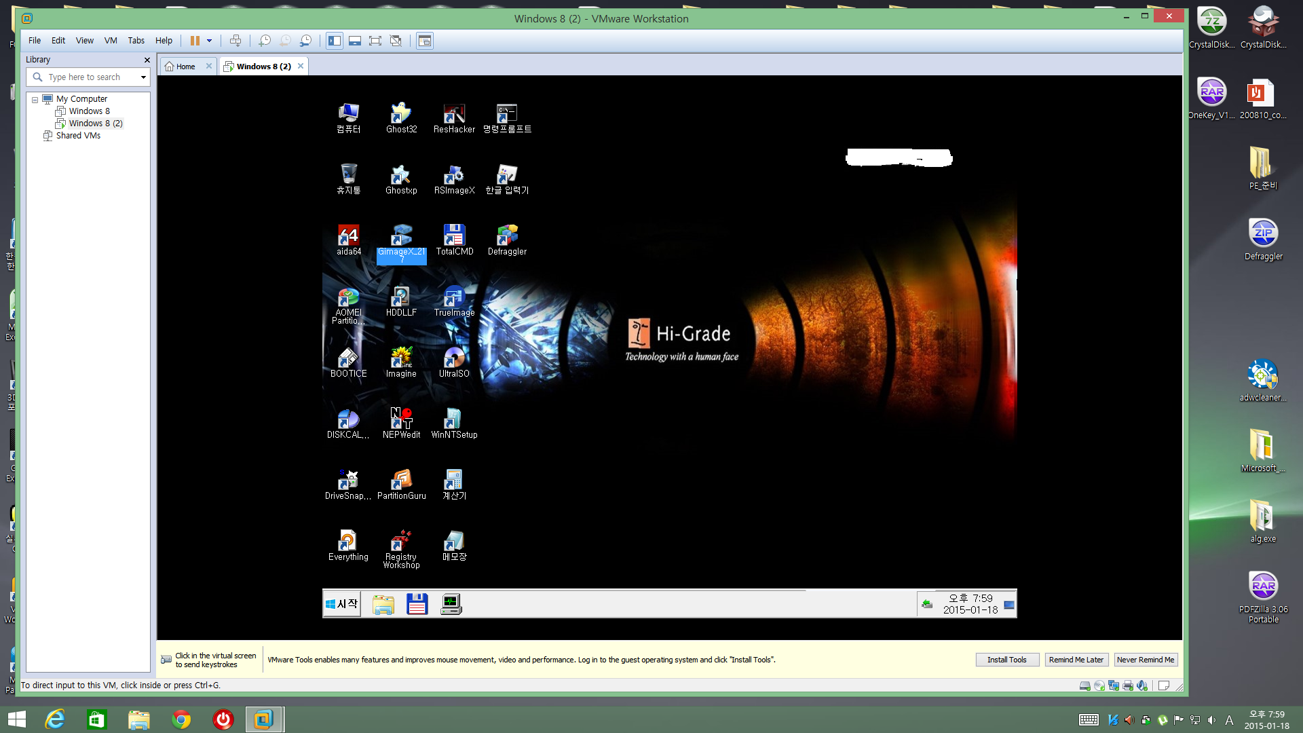Close the Windows 8 (2) tab
This screenshot has height=733, width=1303.
pos(301,66)
